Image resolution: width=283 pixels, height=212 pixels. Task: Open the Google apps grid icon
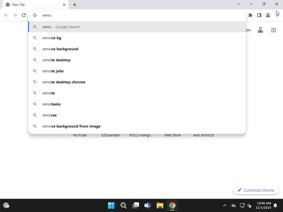click(x=273, y=30)
